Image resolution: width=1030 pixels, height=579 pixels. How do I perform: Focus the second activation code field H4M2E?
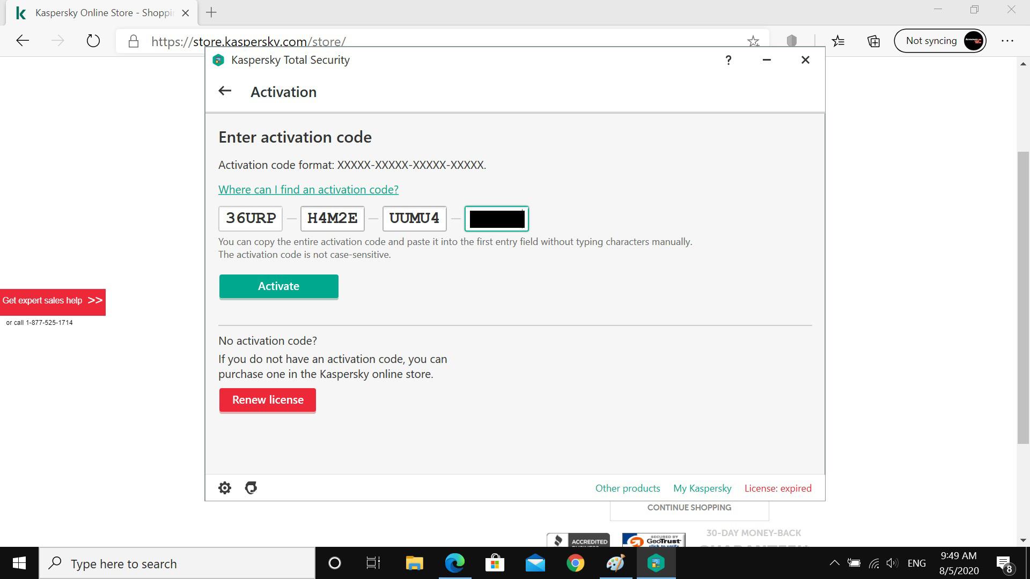pyautogui.click(x=333, y=218)
